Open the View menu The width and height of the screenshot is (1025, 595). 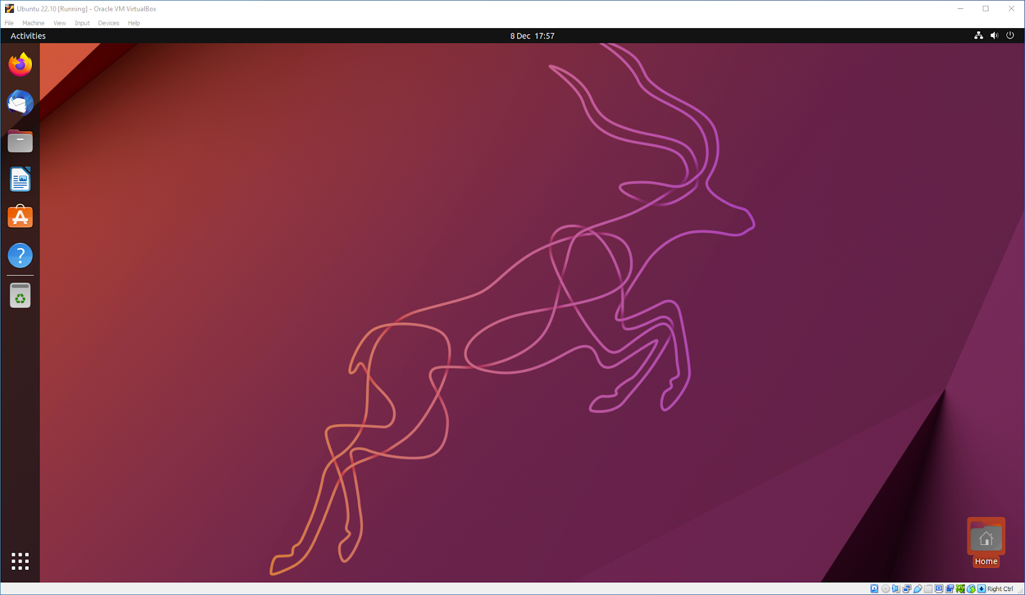coord(60,23)
